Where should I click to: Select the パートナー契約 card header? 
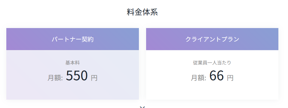72,39
